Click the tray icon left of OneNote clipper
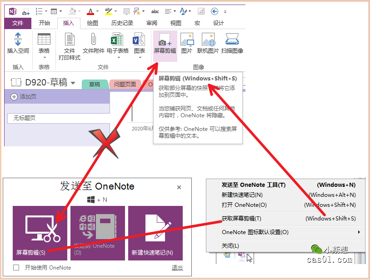 (227, 255)
